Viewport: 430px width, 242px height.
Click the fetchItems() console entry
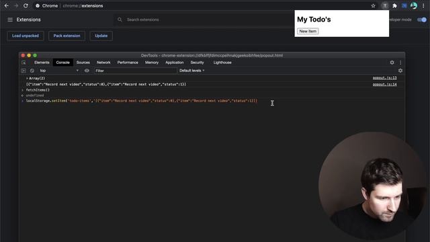point(38,90)
